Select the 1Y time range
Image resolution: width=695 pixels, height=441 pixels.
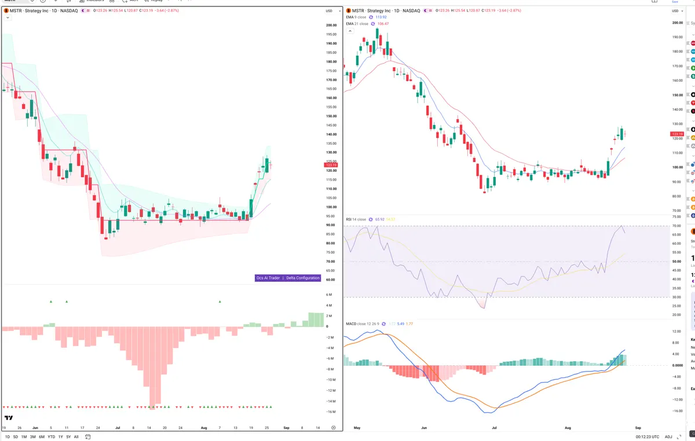click(61, 436)
